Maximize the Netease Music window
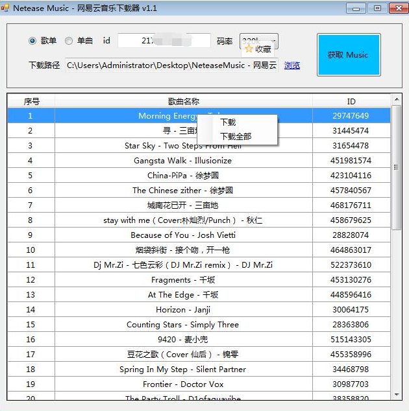409x411 pixels. pyautogui.click(x=377, y=8)
